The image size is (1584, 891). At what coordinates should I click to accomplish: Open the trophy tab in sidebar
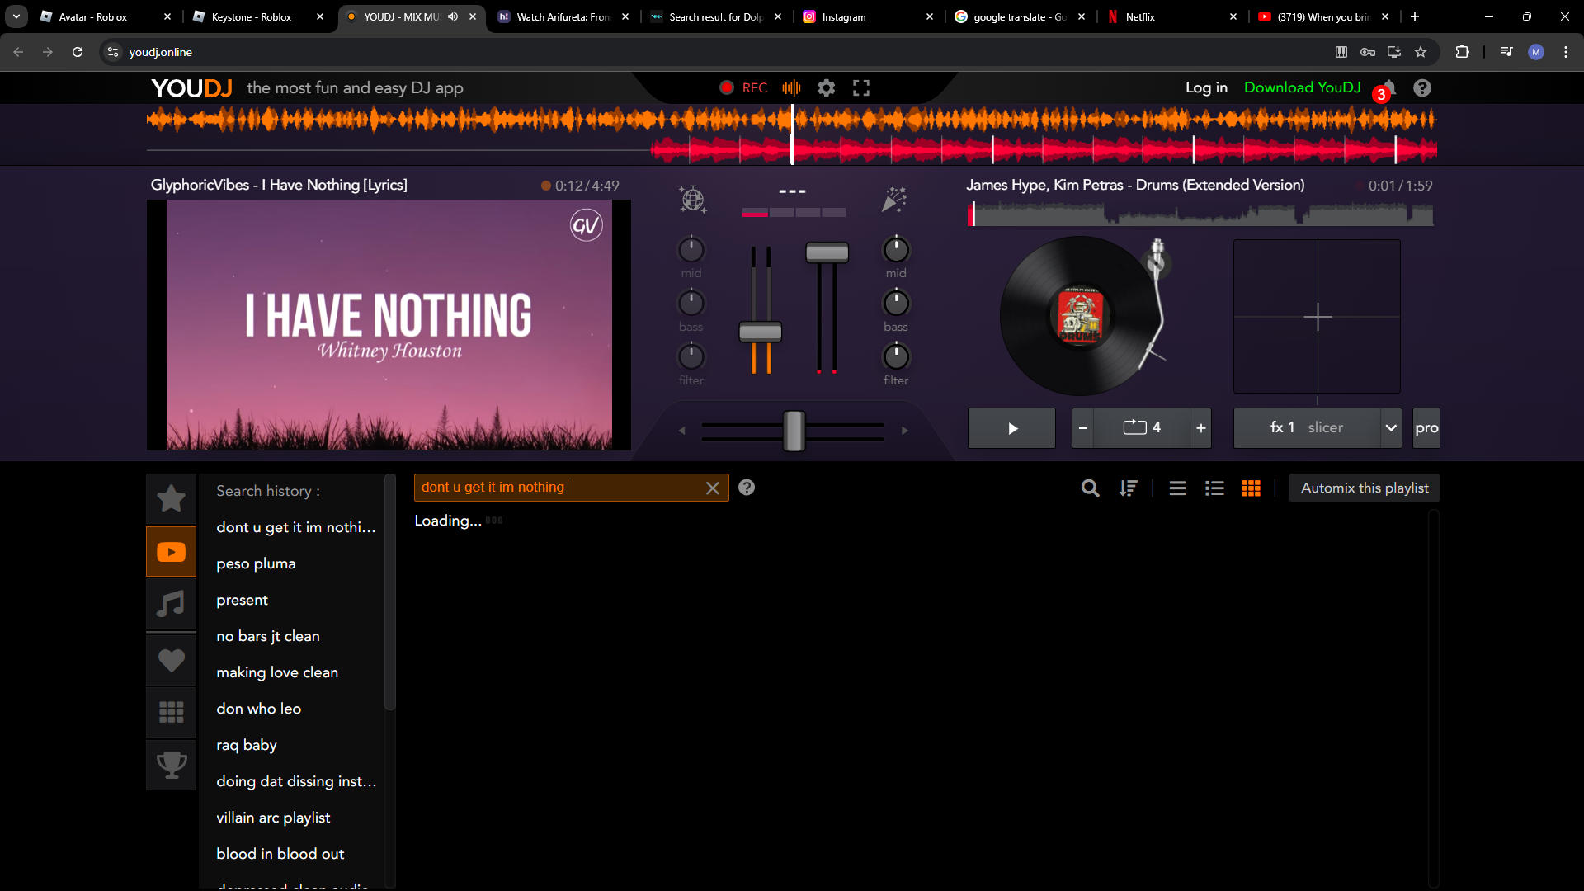tap(172, 765)
